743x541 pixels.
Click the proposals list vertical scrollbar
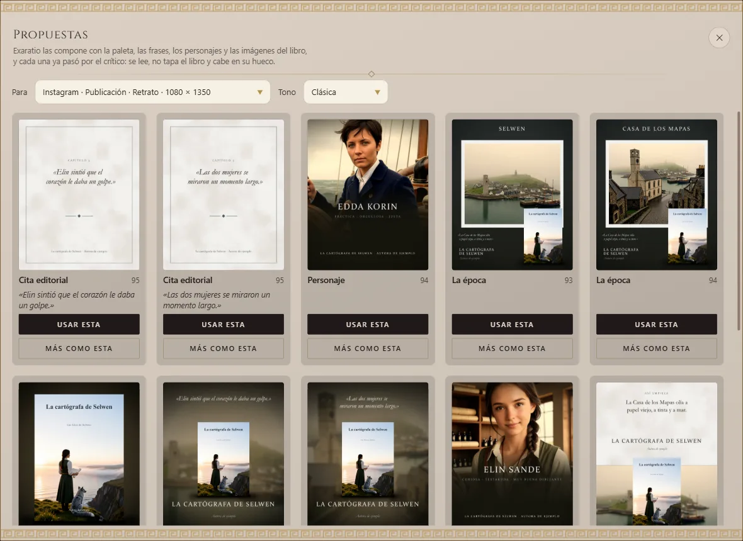738,221
